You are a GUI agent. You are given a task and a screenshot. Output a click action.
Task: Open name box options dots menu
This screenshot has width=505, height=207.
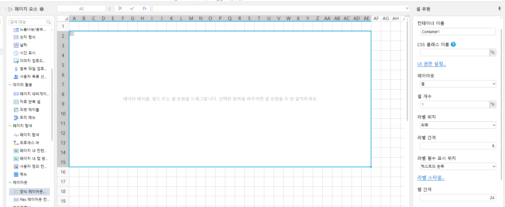pos(110,9)
